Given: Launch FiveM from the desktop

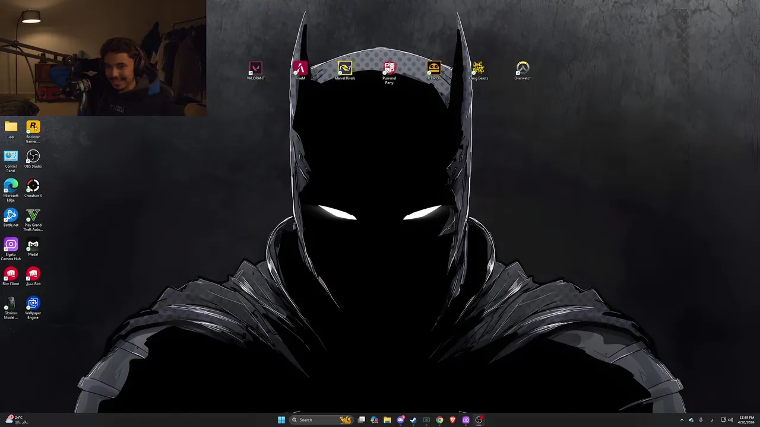Looking at the screenshot, I should (x=300, y=71).
